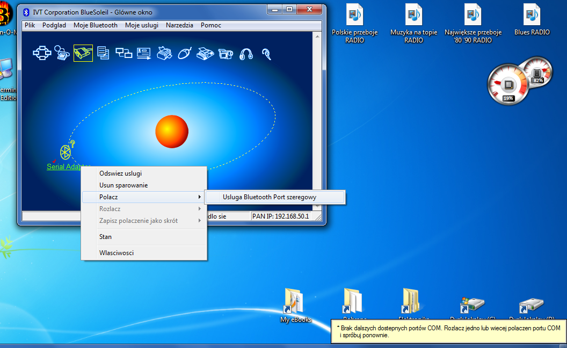Click the Serial Adapter Bluetooth device icon
Screen dimensions: 567x348
[66, 152]
